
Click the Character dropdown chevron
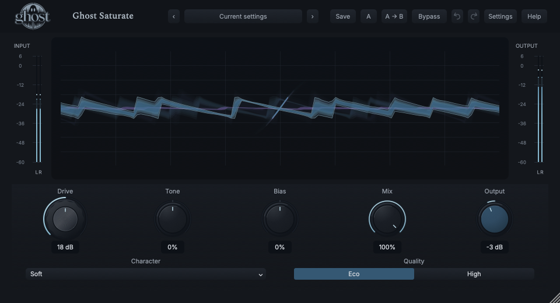point(261,274)
